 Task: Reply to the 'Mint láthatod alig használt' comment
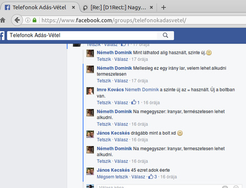tap(121, 59)
